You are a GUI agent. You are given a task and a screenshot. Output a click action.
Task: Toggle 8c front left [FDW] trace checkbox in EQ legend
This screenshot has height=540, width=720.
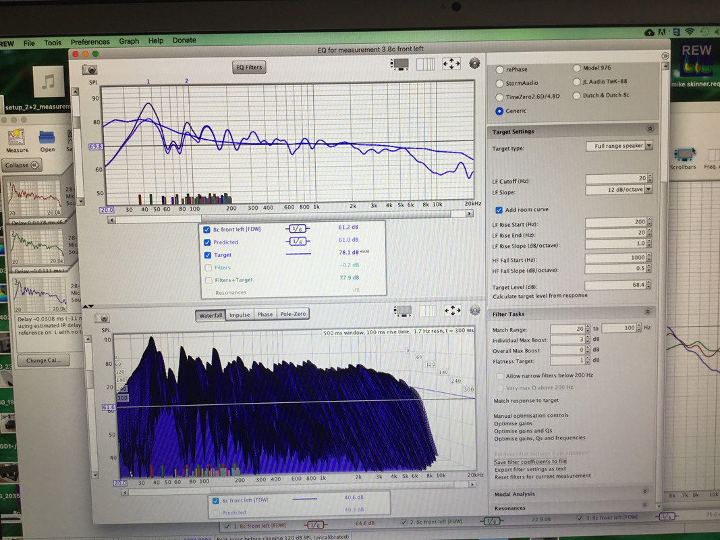click(x=206, y=230)
